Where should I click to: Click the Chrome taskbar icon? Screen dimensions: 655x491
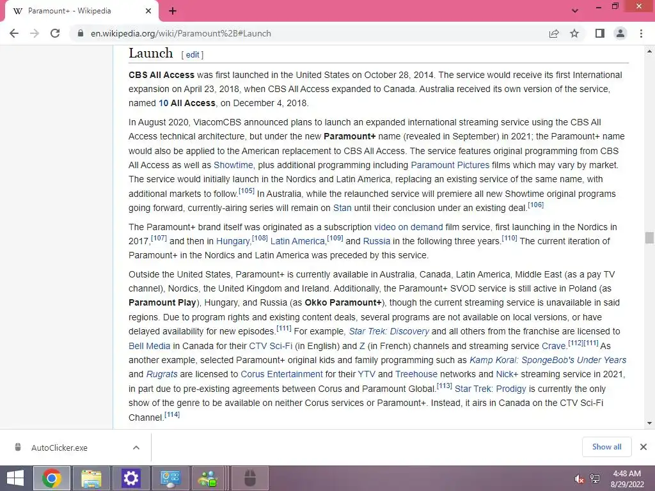(52, 478)
